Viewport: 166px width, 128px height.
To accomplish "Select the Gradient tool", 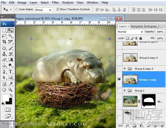I will coord(10,59).
